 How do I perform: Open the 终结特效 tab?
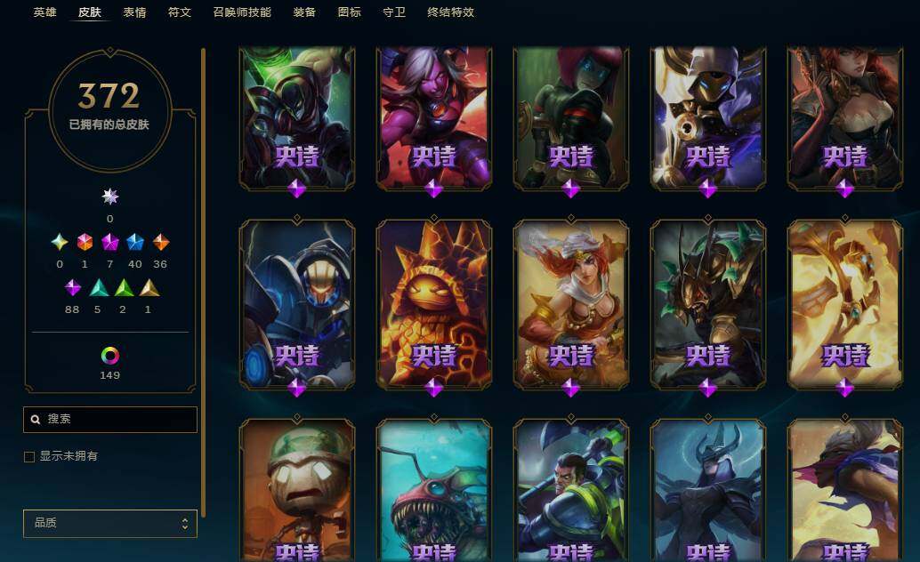pyautogui.click(x=450, y=12)
